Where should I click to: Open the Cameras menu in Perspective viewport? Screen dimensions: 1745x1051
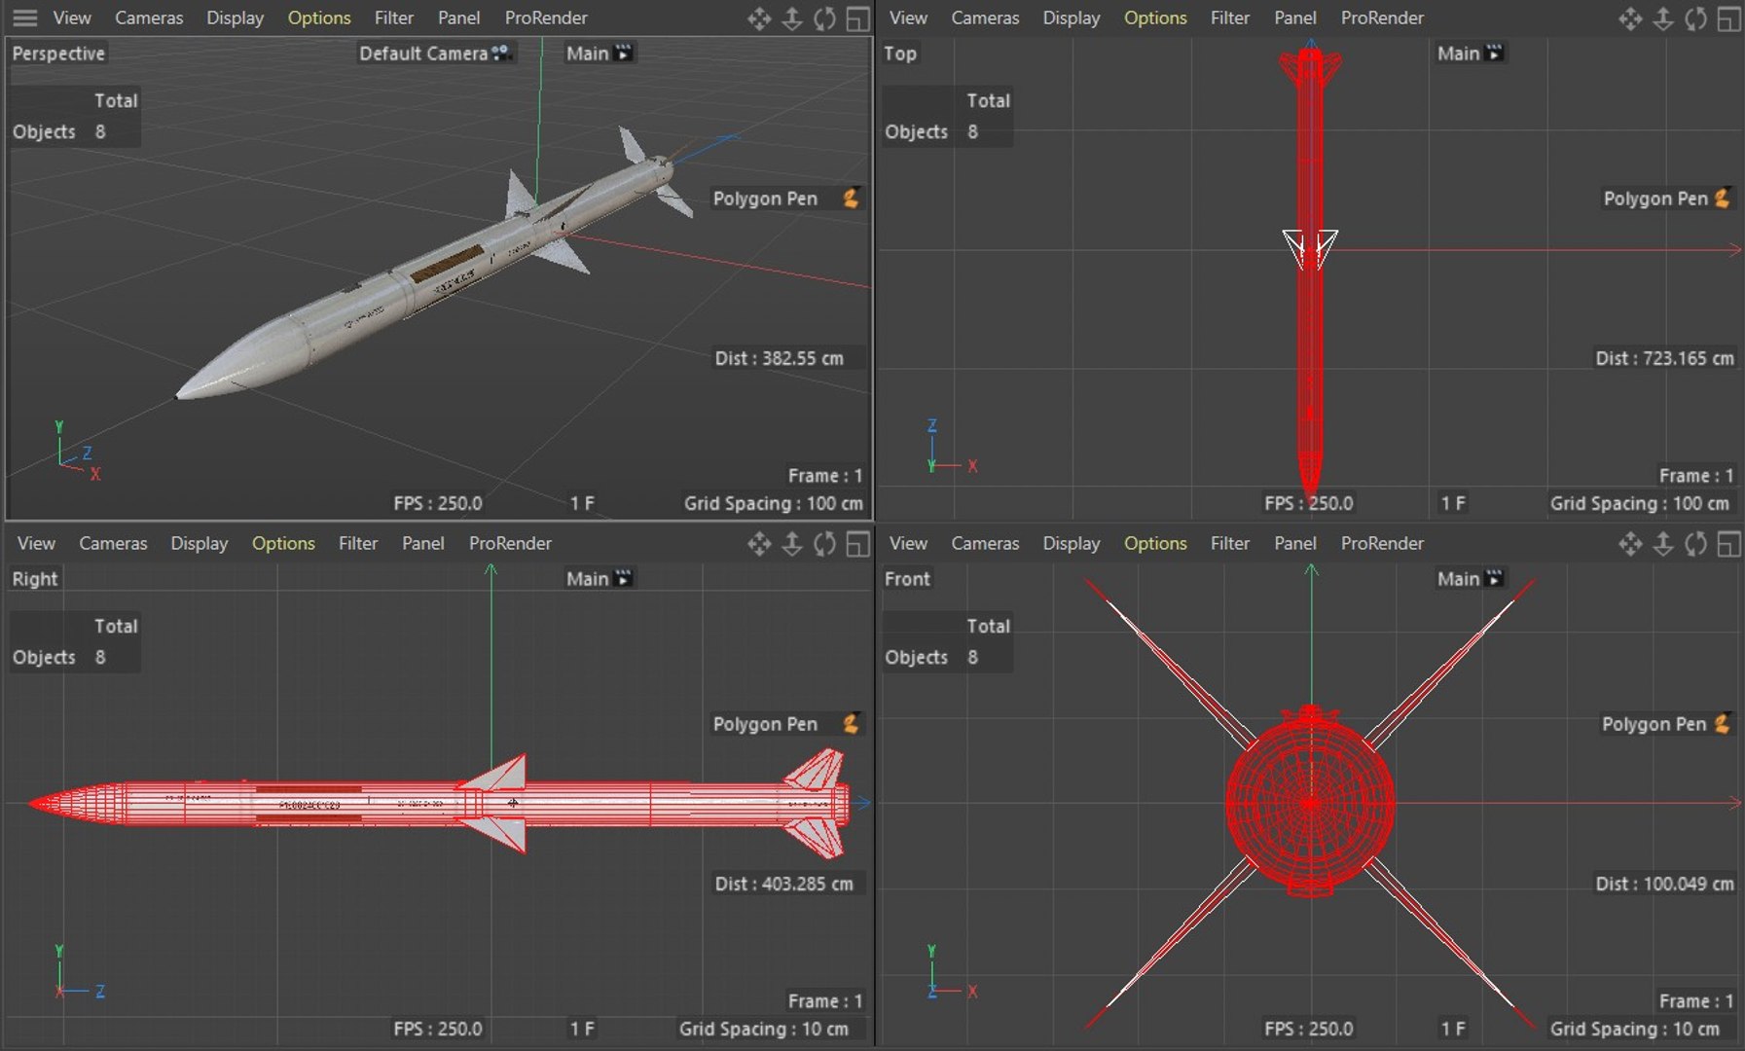149,18
